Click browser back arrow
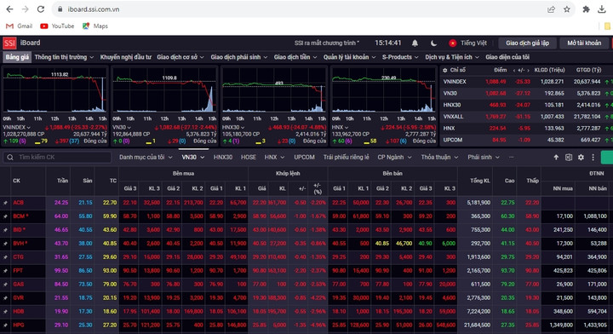The width and height of the screenshot is (613, 334). point(9,9)
